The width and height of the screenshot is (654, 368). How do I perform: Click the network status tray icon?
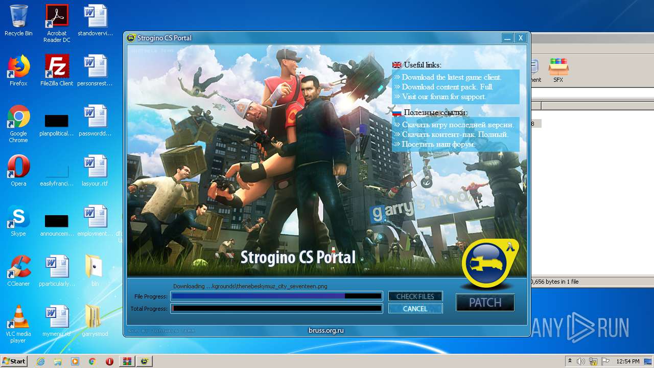(x=593, y=361)
